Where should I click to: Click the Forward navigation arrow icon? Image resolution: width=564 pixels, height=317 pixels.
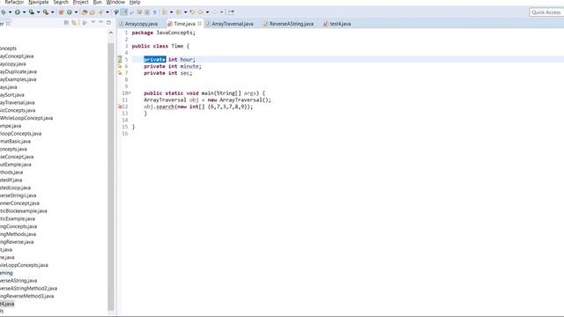coord(215,12)
